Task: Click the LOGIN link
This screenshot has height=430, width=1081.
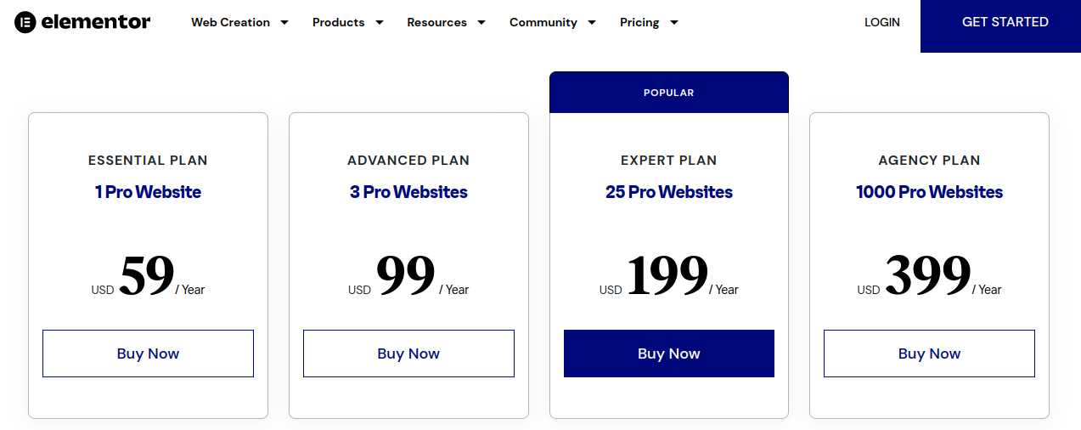Action: tap(882, 23)
